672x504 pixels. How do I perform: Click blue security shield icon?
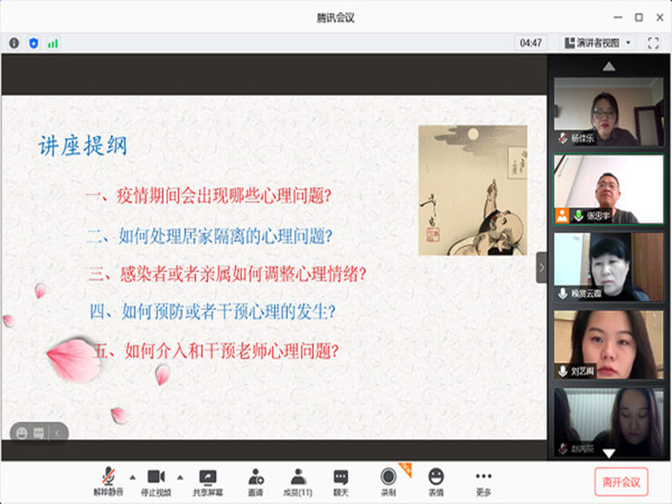[x=34, y=43]
